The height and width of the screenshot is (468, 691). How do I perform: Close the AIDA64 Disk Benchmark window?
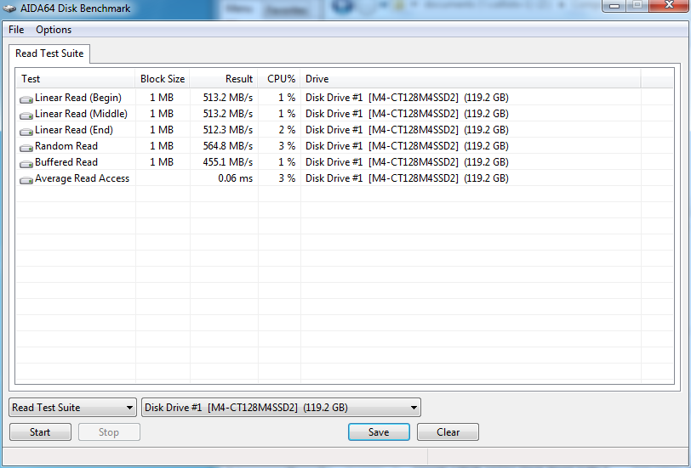(x=669, y=5)
